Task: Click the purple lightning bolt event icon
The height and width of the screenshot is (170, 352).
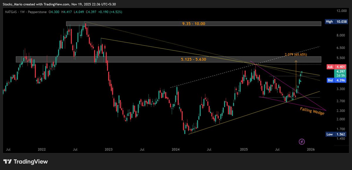Action: pyautogui.click(x=302, y=142)
